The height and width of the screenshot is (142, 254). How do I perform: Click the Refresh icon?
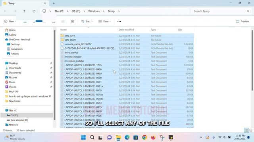click(34, 11)
